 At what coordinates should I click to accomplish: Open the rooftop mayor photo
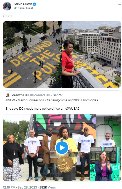pos(92,54)
